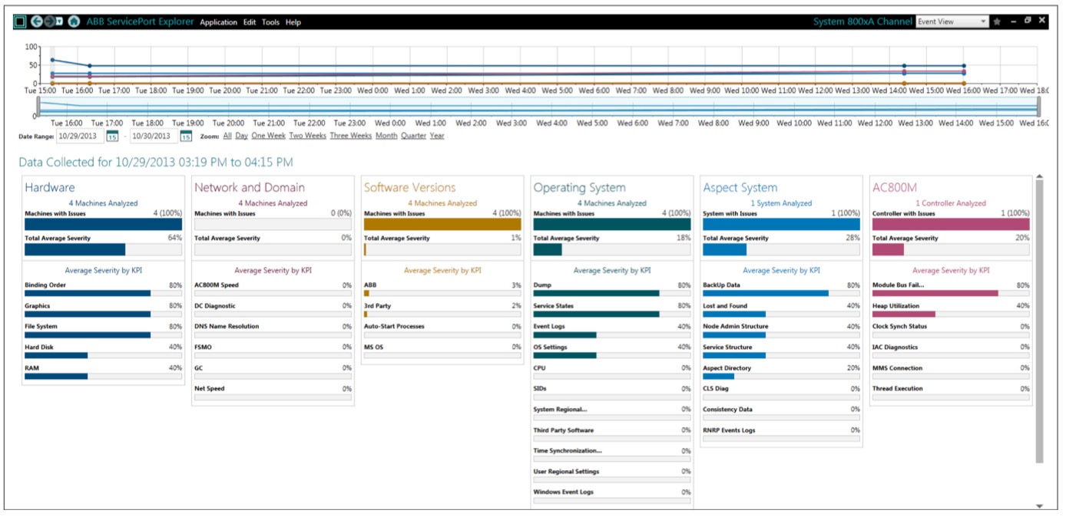Click the vertical scrollbar thumb
The height and width of the screenshot is (520, 1066).
click(x=1039, y=321)
